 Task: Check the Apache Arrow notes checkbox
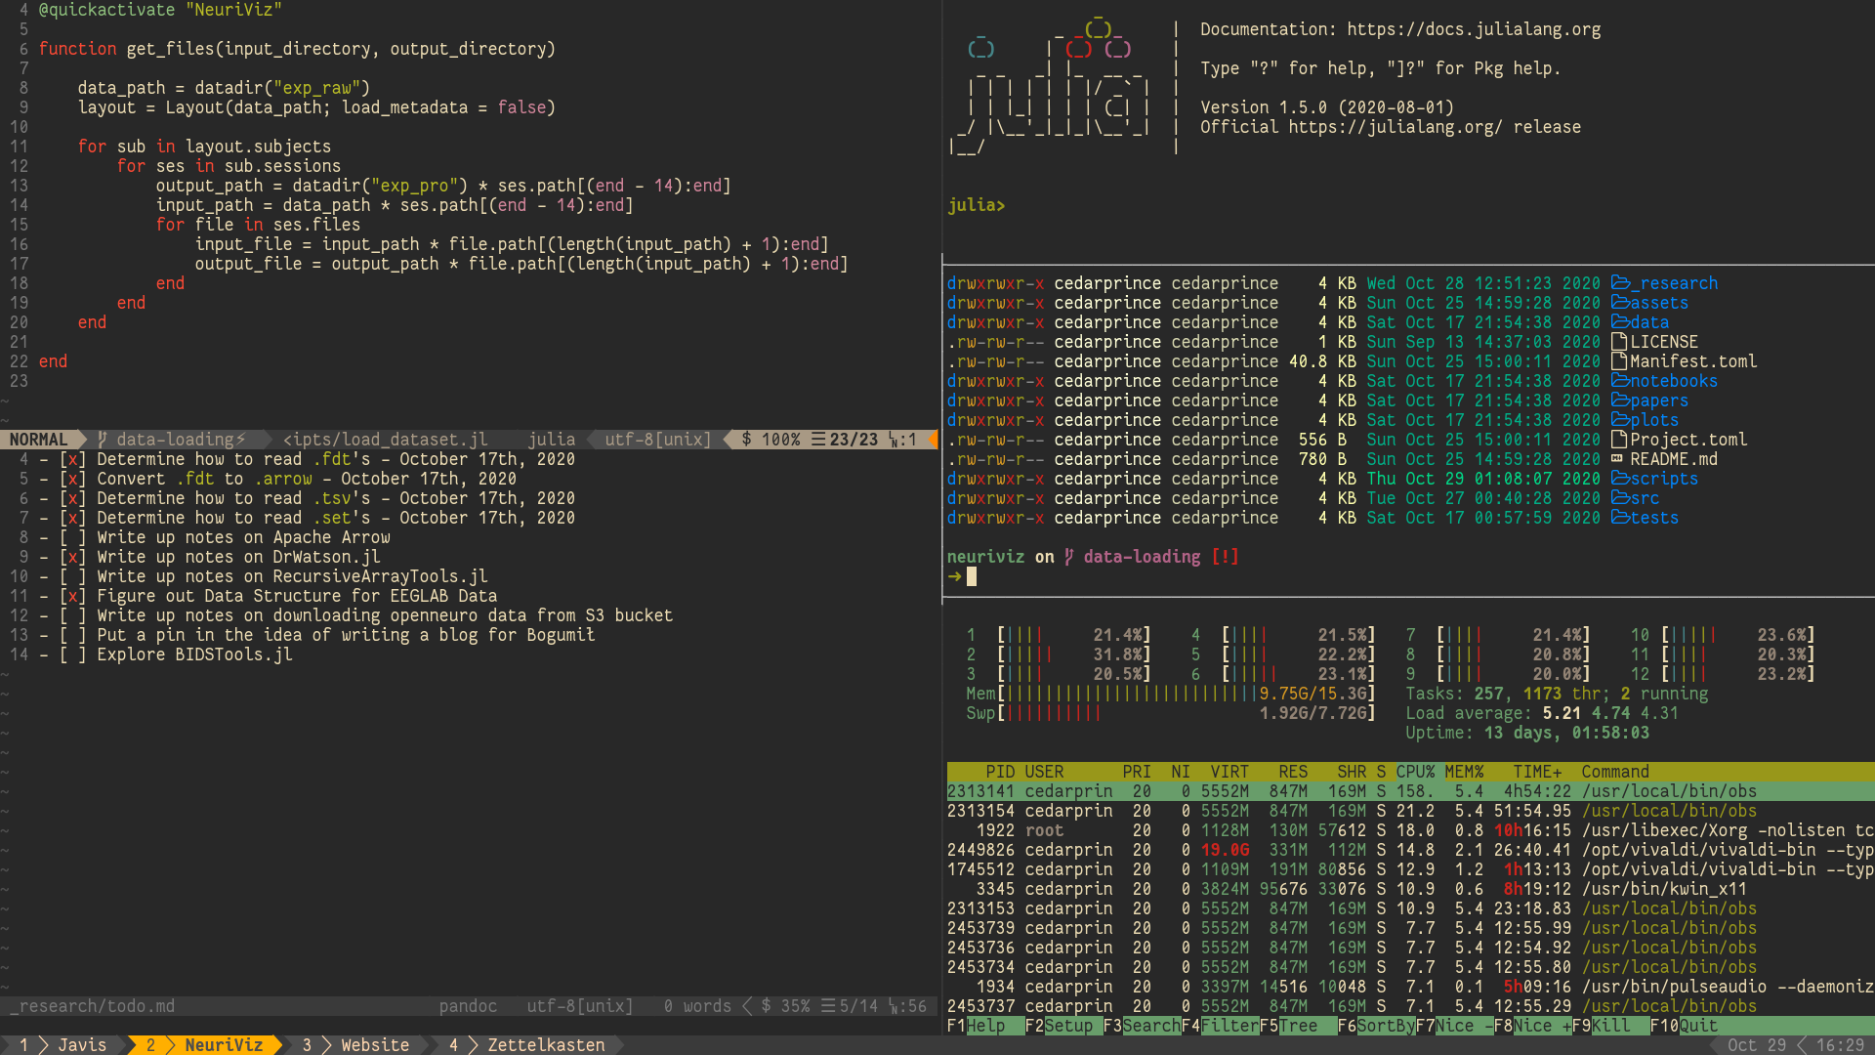pos(72,537)
